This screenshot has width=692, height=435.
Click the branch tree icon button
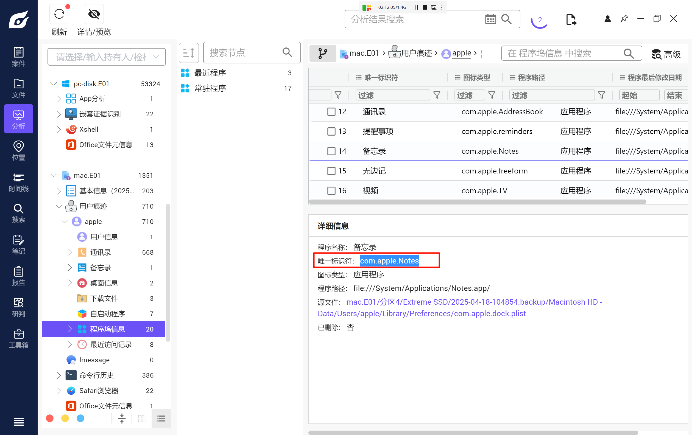point(323,53)
